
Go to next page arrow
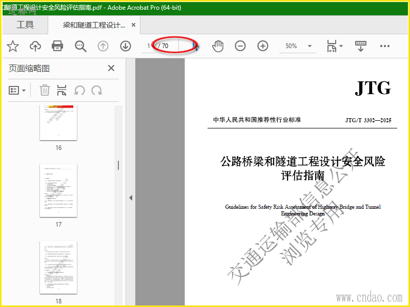(x=126, y=46)
